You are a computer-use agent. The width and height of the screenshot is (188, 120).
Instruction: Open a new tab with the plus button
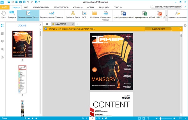77,24
